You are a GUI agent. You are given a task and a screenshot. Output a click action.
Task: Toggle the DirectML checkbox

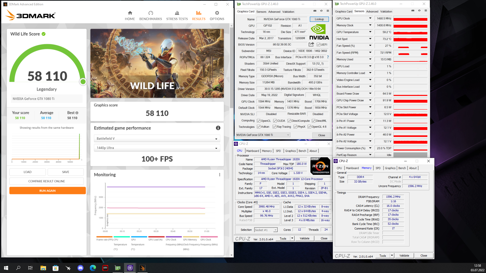pos(313,121)
